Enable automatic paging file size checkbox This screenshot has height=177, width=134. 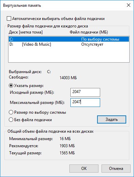[9, 19]
